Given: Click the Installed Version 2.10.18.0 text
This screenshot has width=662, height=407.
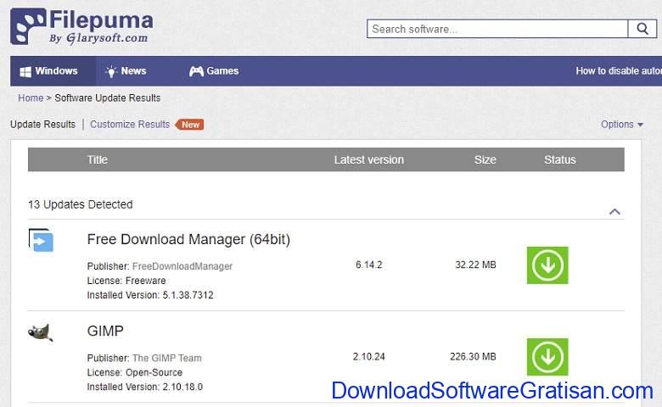Looking at the screenshot, I should 145,387.
